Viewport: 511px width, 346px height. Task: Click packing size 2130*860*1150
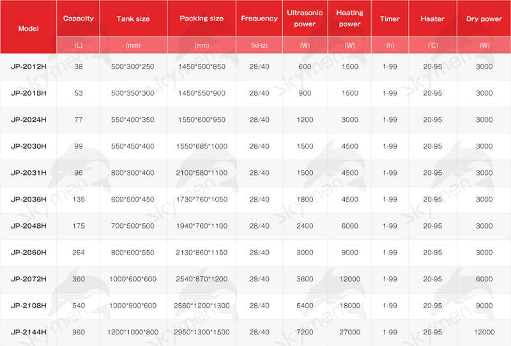(201, 253)
